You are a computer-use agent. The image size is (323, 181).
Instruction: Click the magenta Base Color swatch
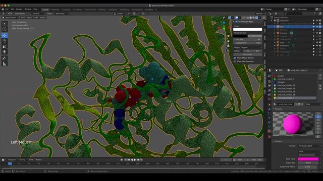click(x=308, y=159)
